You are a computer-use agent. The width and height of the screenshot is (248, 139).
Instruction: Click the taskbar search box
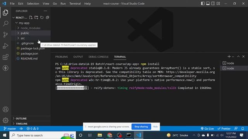[43, 135]
